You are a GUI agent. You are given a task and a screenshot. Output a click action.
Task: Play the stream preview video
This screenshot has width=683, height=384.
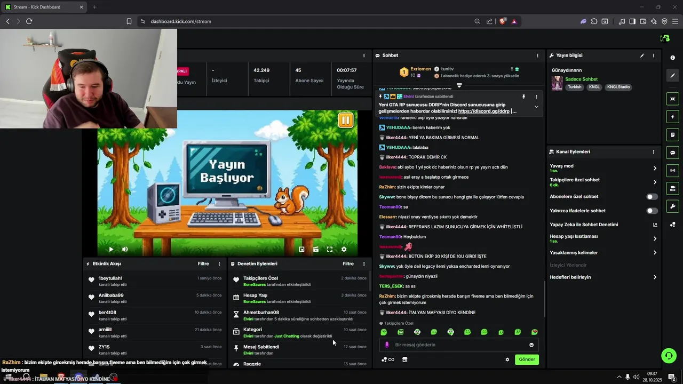pyautogui.click(x=111, y=249)
